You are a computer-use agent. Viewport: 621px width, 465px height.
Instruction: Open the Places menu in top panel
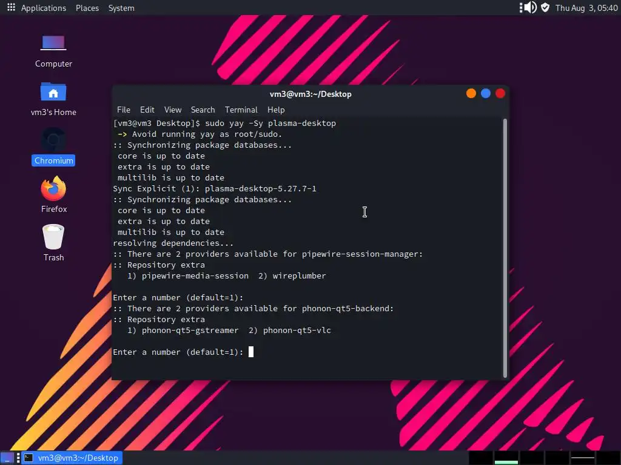coord(87,8)
